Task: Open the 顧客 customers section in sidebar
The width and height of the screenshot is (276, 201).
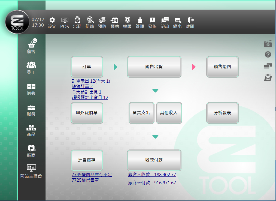Action: point(31,46)
